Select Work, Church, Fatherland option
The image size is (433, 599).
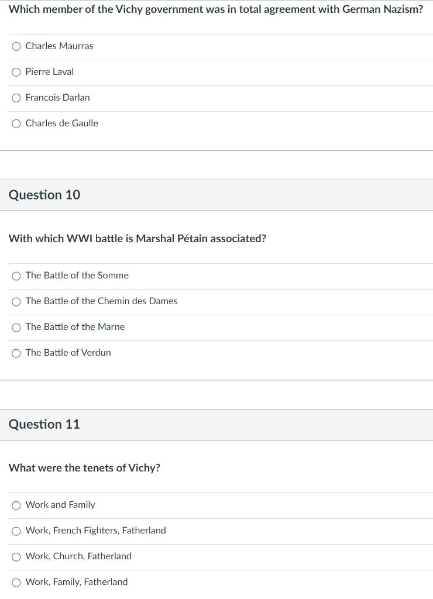[x=16, y=556]
